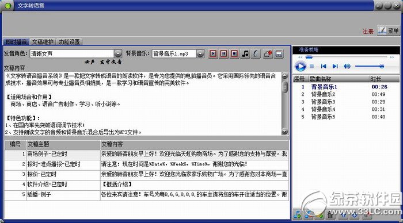Move the selected song up in the playlist
403x223 pixels.
click(x=343, y=214)
